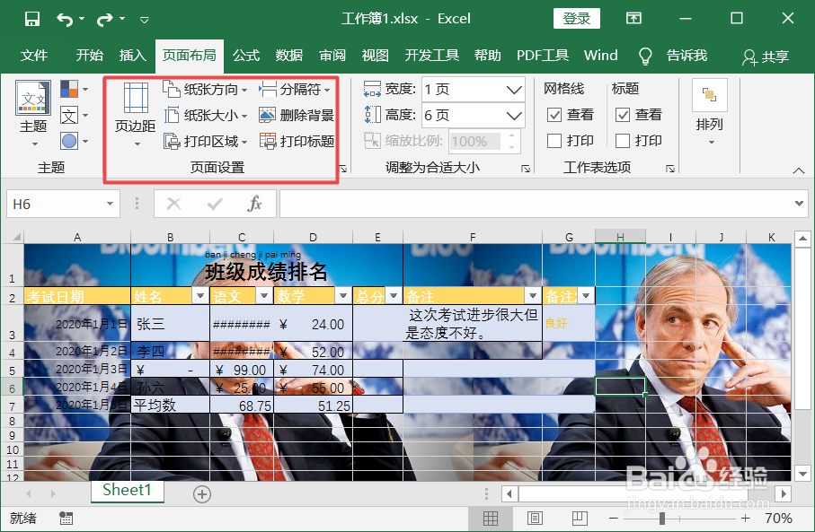Image resolution: width=815 pixels, height=532 pixels.
Task: Redo the last action
Action: (104, 19)
